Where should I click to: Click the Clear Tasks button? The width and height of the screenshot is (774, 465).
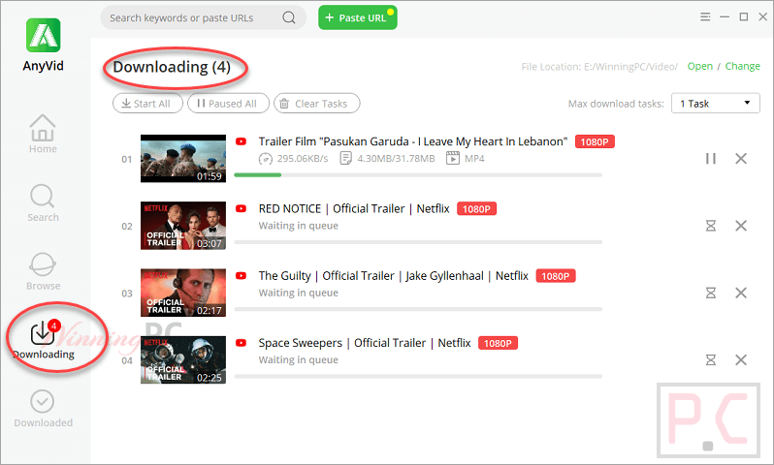point(317,103)
